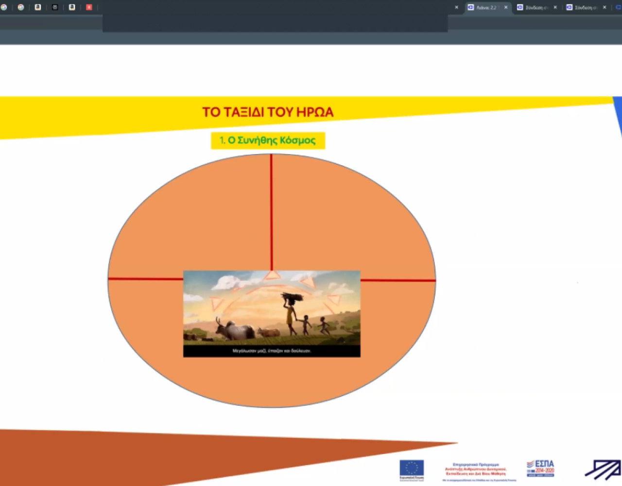The width and height of the screenshot is (622, 486).
Task: Open the Σύνδεση tab right after the Λιόνα tab
Action: tap(537, 7)
